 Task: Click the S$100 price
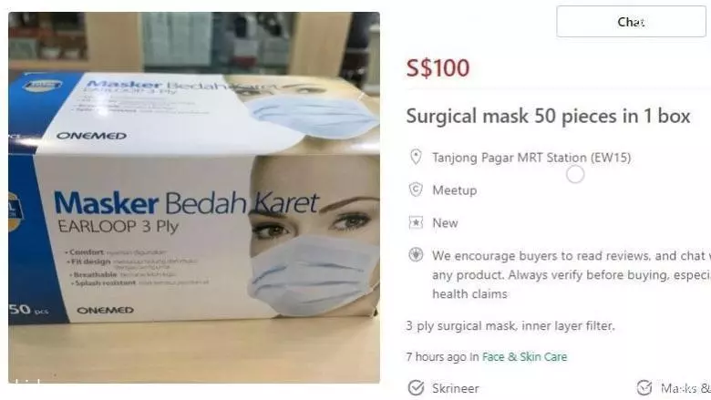tap(438, 68)
